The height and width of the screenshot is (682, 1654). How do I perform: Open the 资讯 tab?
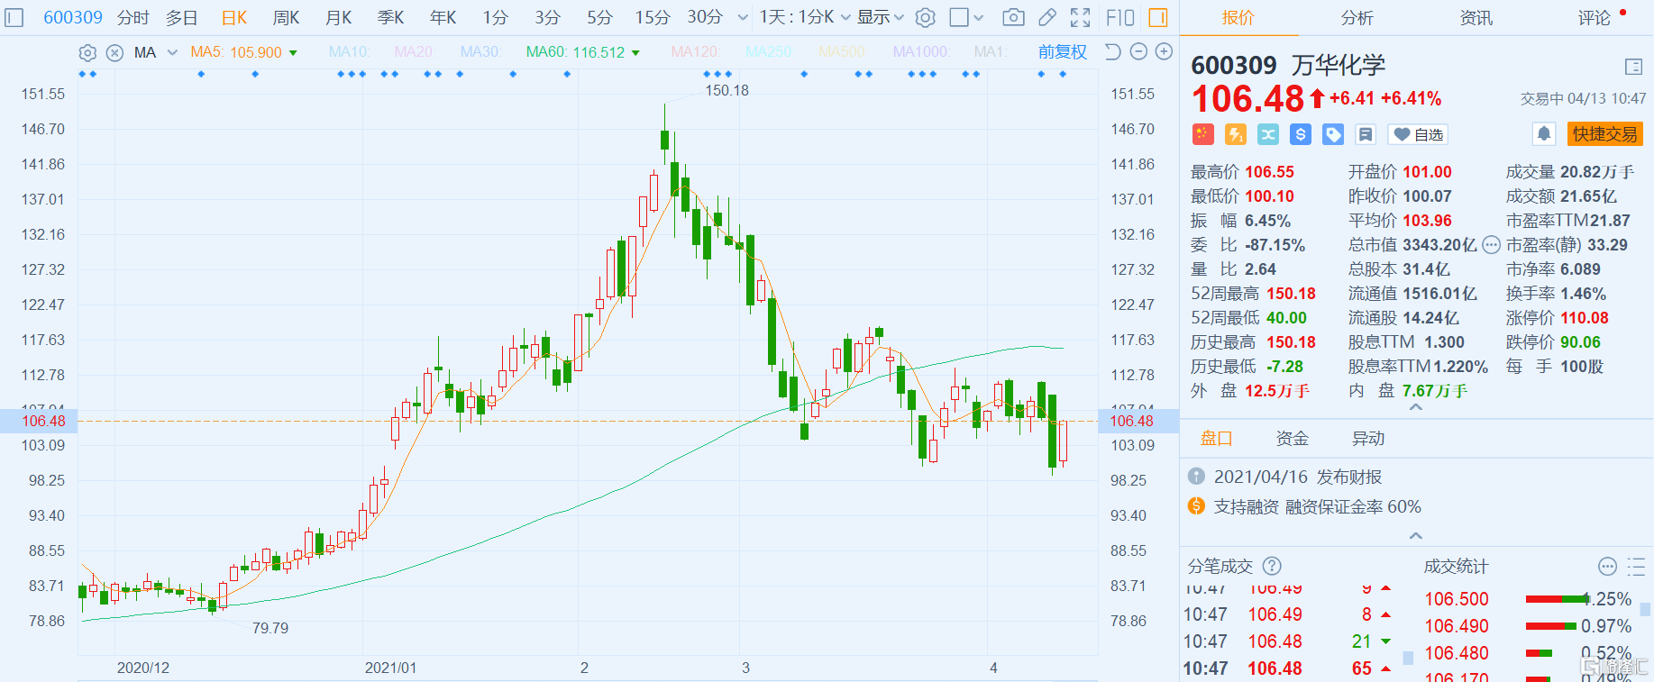[x=1476, y=17]
